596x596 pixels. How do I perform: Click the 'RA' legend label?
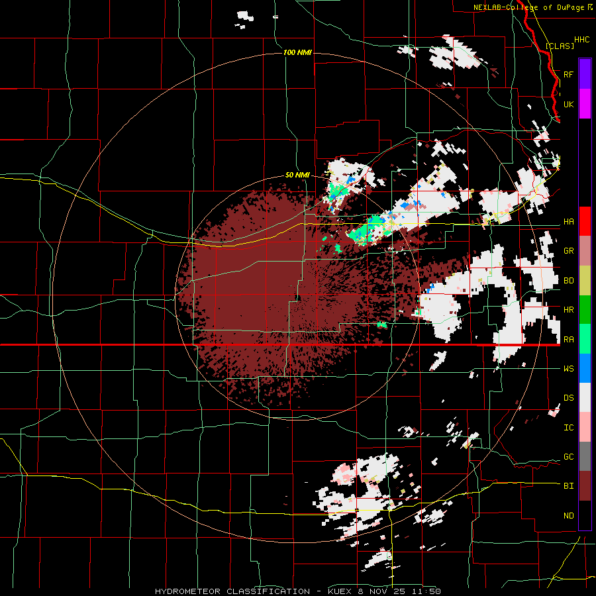pos(568,340)
